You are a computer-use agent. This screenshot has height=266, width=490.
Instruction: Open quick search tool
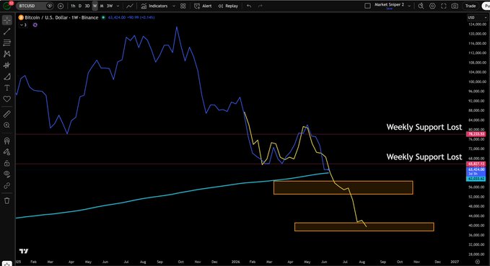[x=421, y=6]
